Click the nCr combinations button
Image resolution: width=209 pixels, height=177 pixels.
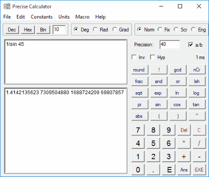point(197,70)
